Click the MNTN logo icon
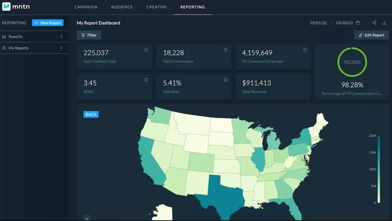 click(x=7, y=7)
